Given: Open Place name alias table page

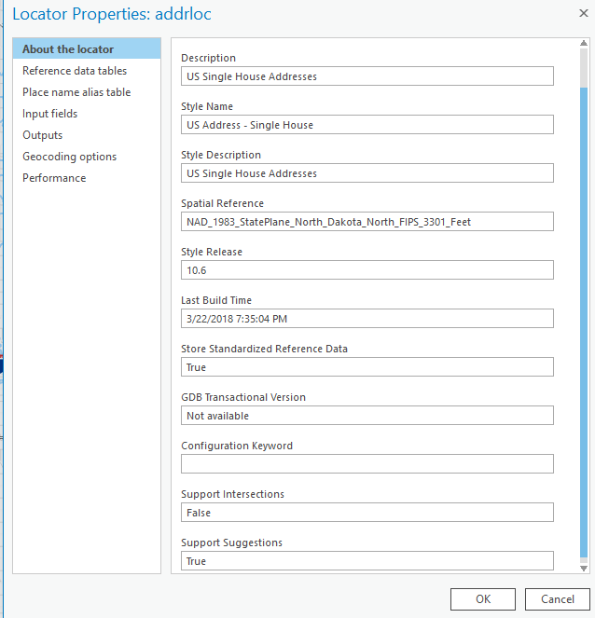Looking at the screenshot, I should click(x=76, y=92).
